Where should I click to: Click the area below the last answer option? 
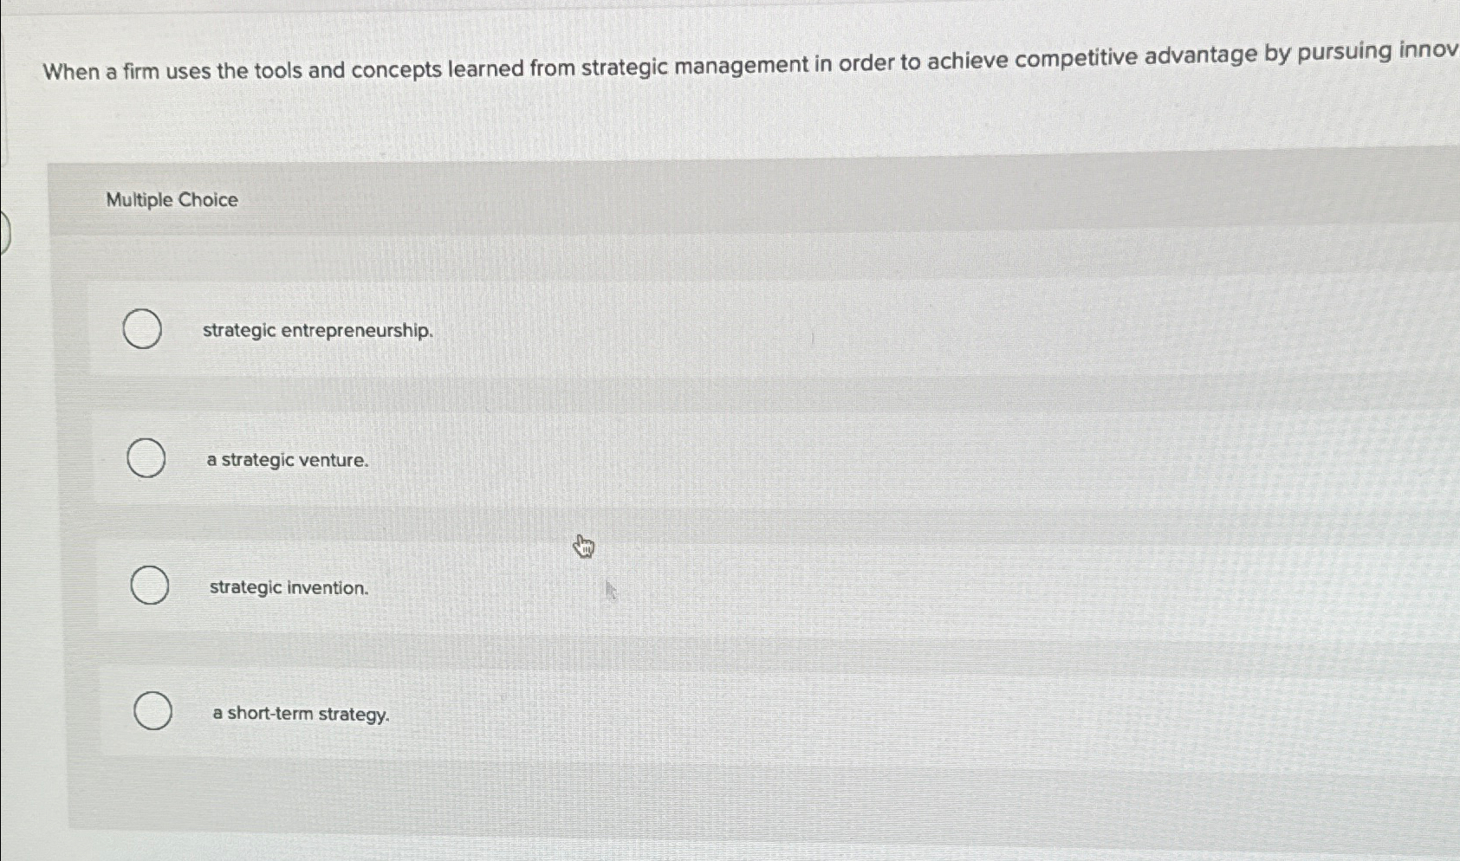click(607, 797)
